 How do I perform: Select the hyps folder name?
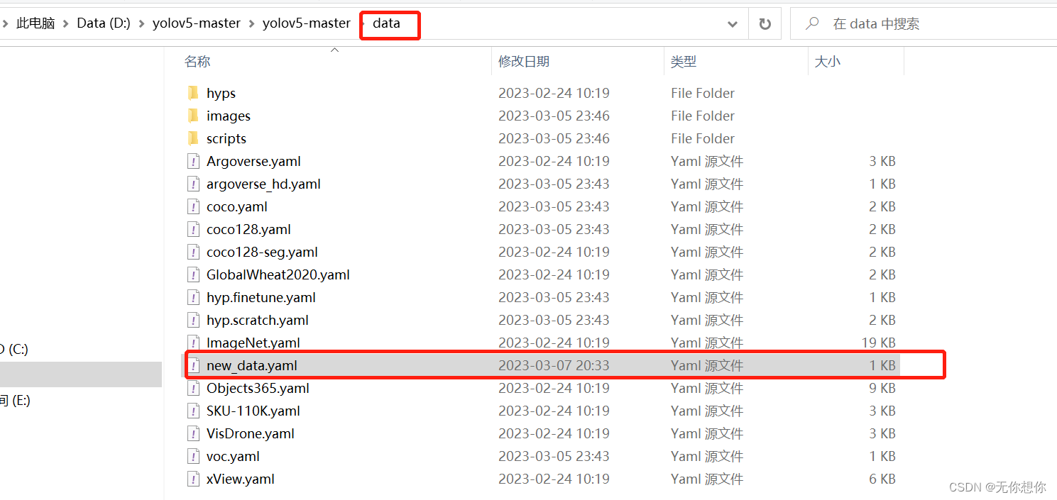coord(221,93)
